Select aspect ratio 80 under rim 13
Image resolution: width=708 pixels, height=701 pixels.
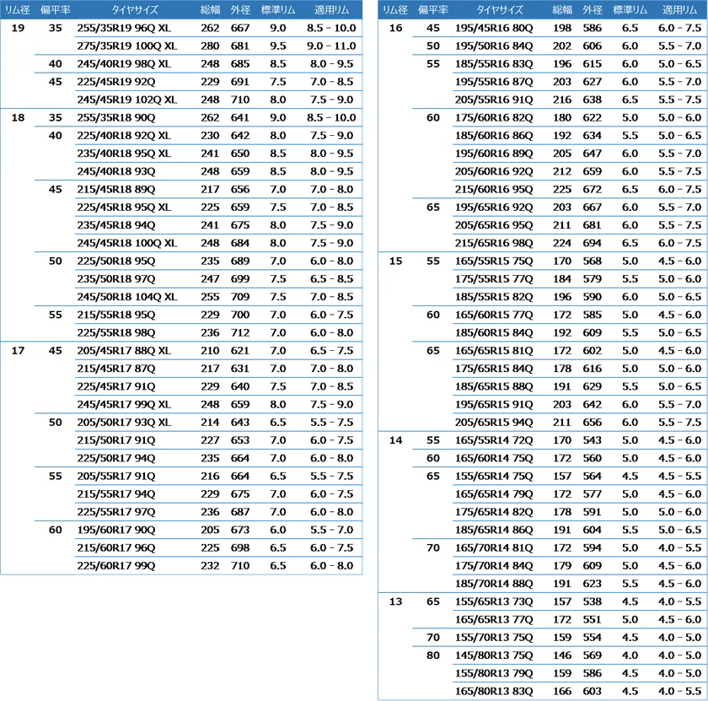point(433,655)
